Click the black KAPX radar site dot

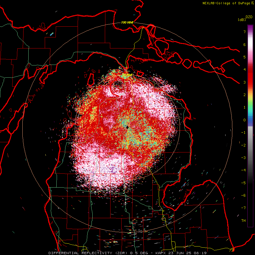127,127
